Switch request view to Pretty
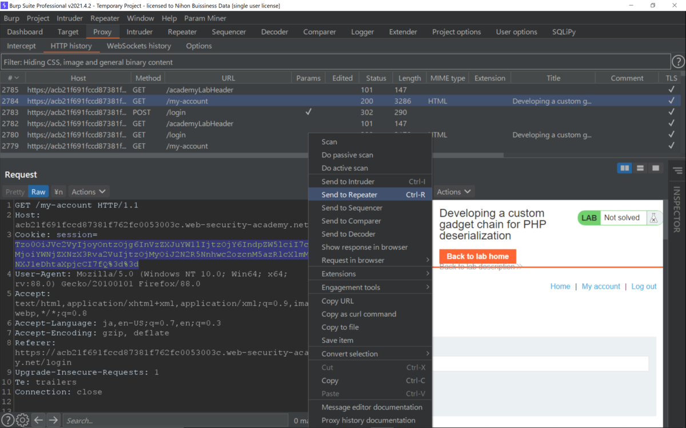Image resolution: width=686 pixels, height=428 pixels. [x=15, y=192]
